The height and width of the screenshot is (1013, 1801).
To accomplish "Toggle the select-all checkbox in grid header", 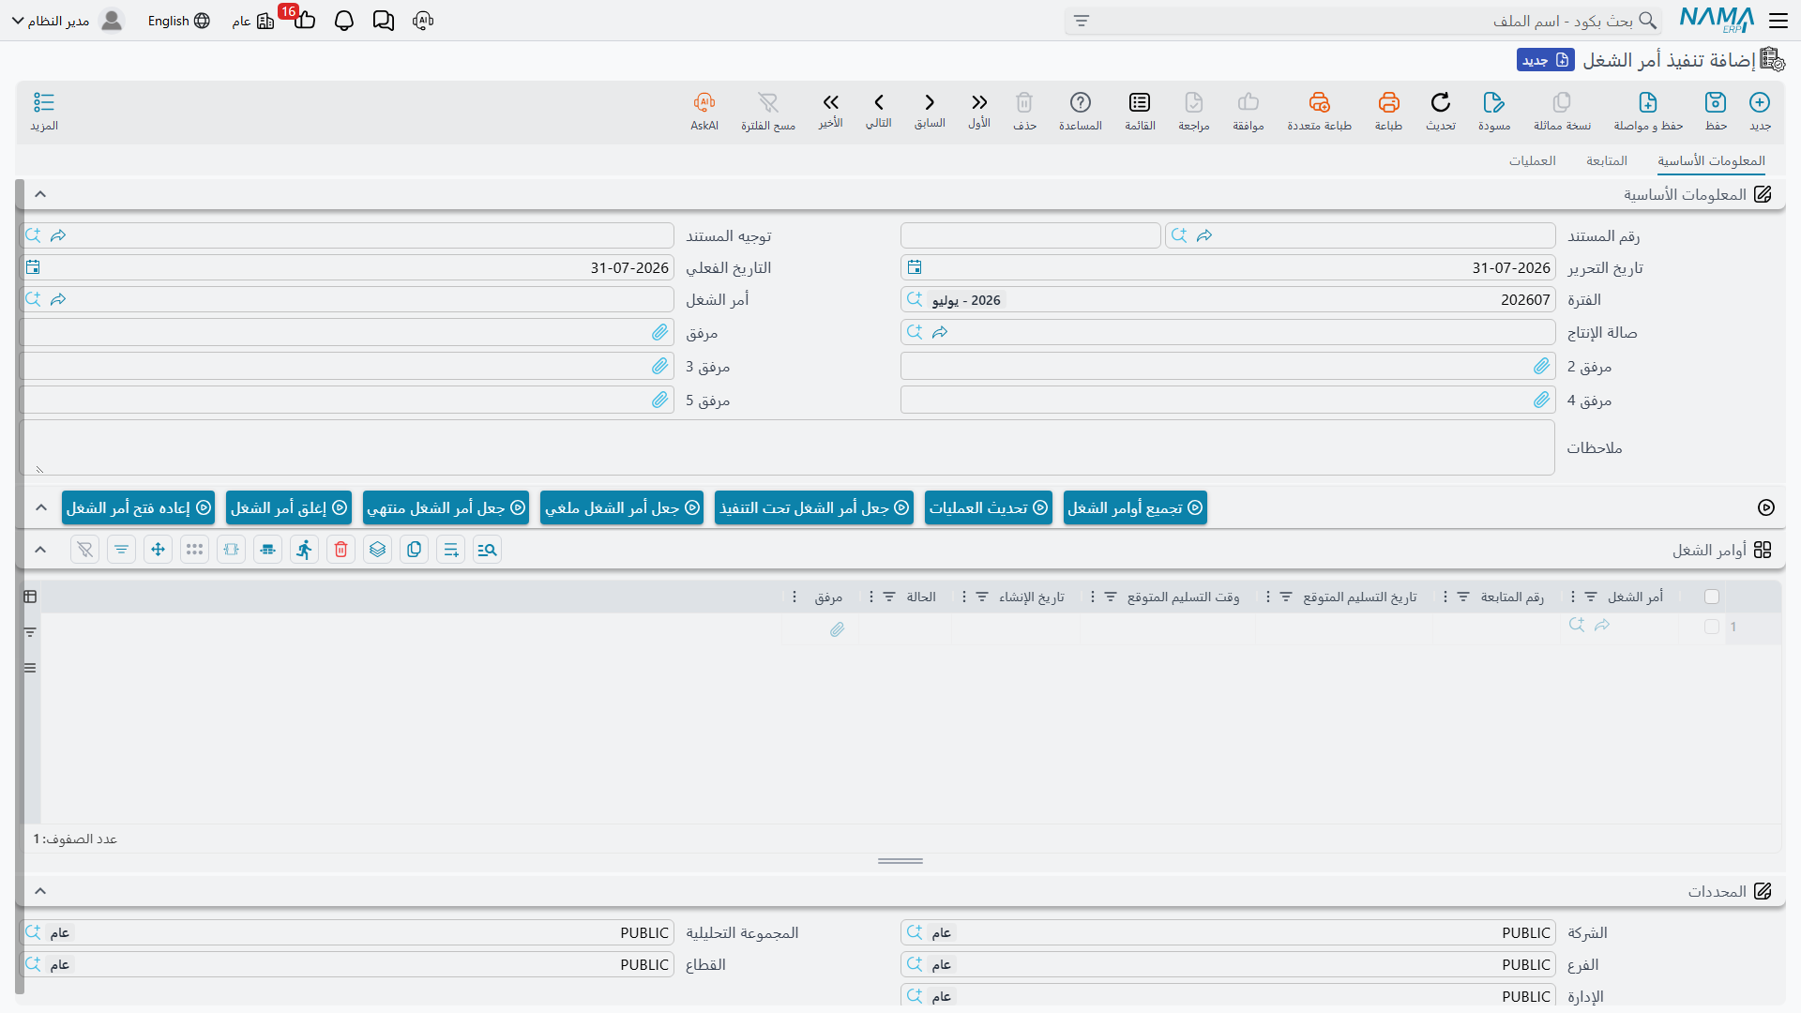I will pos(1712,597).
